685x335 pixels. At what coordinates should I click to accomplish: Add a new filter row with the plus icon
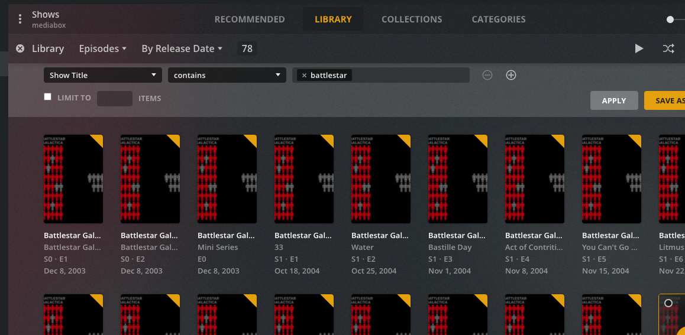click(x=511, y=75)
